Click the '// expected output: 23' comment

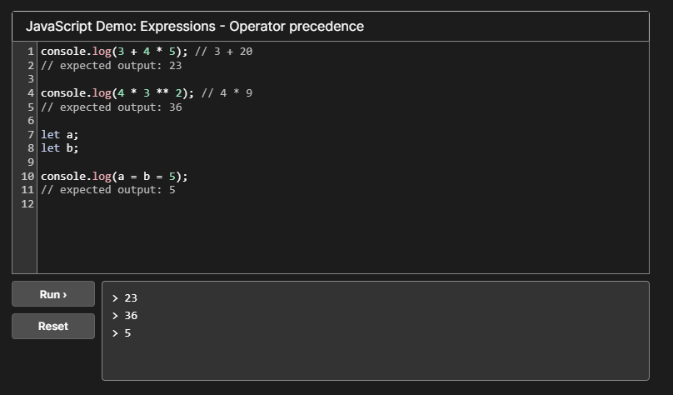click(111, 65)
